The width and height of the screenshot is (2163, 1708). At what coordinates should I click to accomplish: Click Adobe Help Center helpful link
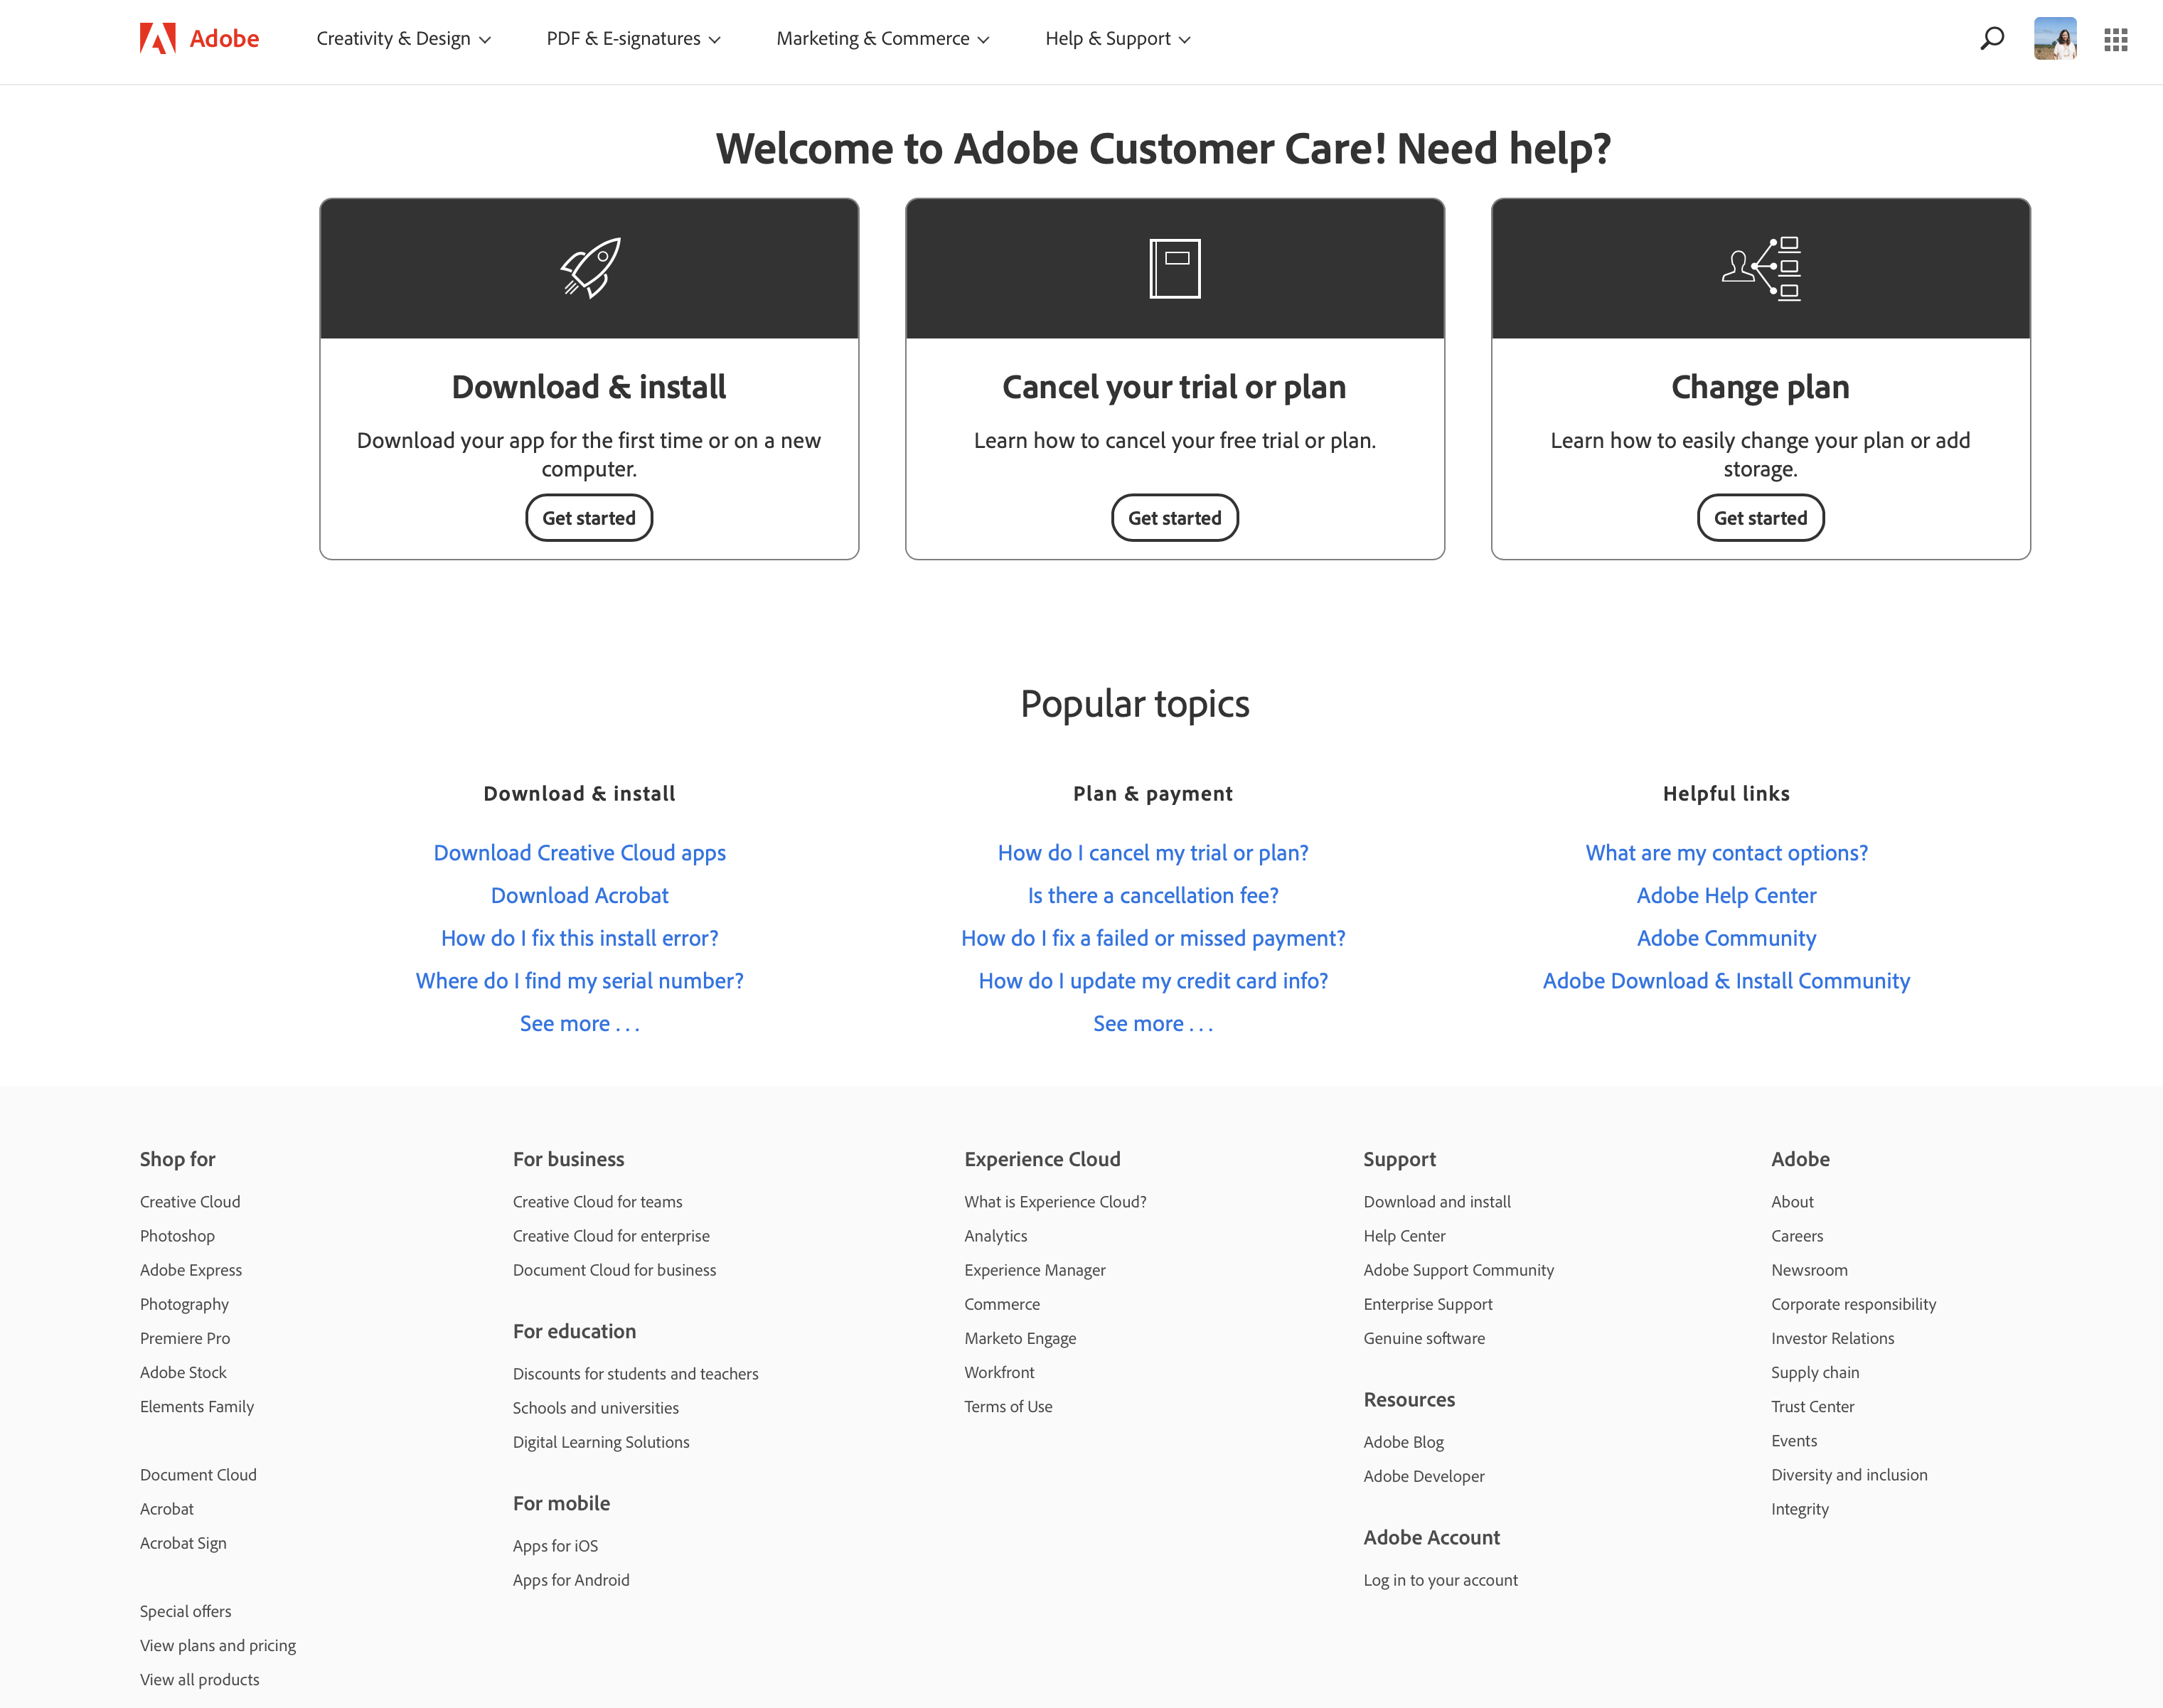pos(1724,895)
